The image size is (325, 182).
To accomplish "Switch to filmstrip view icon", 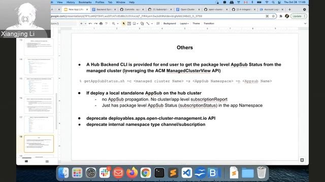I will tap(26, 161).
